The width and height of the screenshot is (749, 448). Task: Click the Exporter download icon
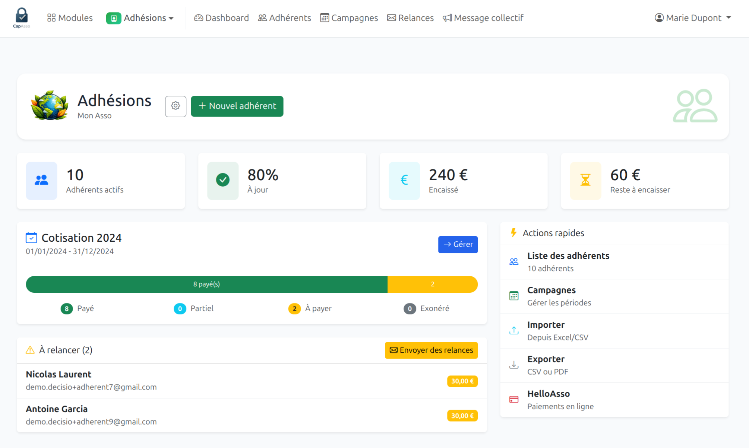[x=514, y=365]
